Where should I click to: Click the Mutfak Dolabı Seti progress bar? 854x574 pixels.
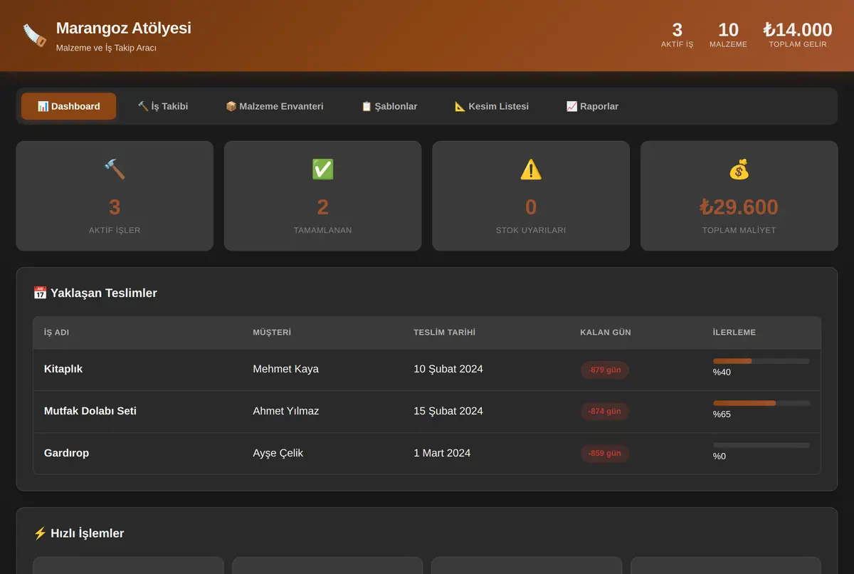(761, 403)
